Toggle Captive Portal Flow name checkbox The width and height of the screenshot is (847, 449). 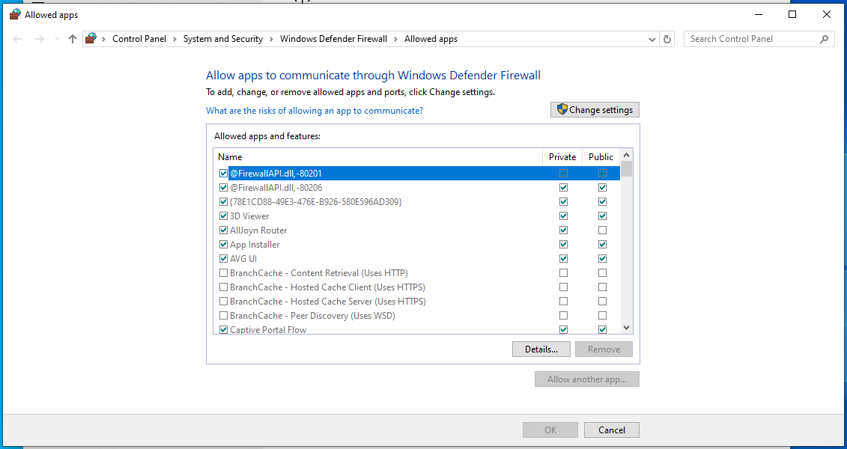tap(224, 330)
